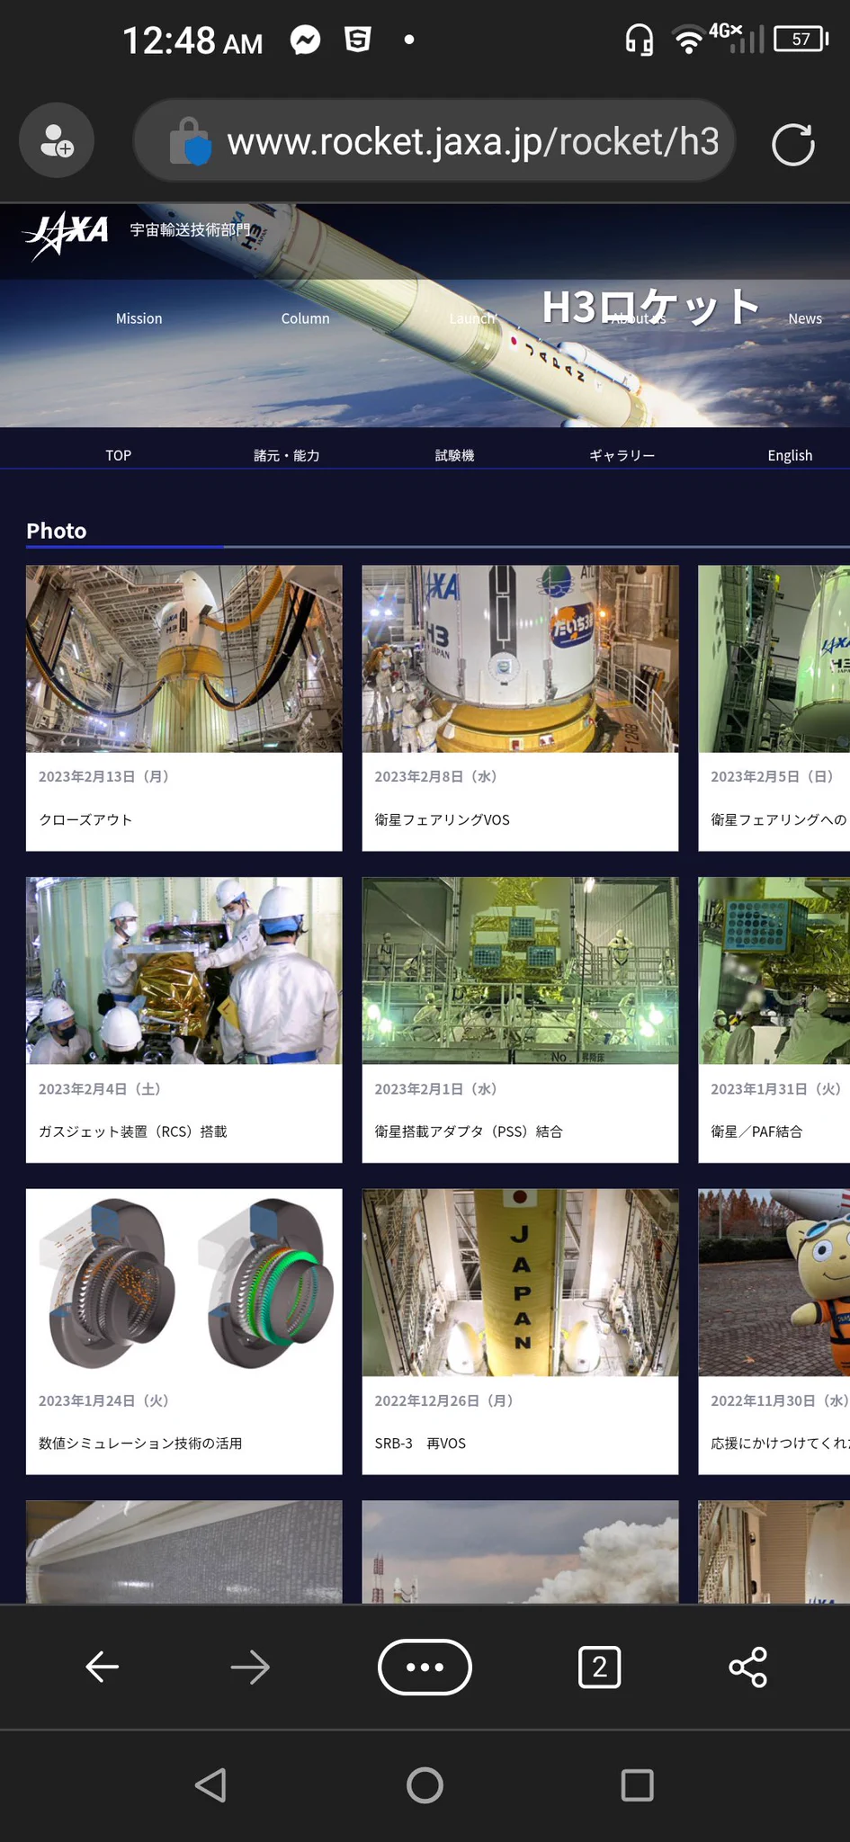Screen dimensions: 850x1842
Task: Click the date 2022年12月26日（月）
Action: click(443, 1400)
